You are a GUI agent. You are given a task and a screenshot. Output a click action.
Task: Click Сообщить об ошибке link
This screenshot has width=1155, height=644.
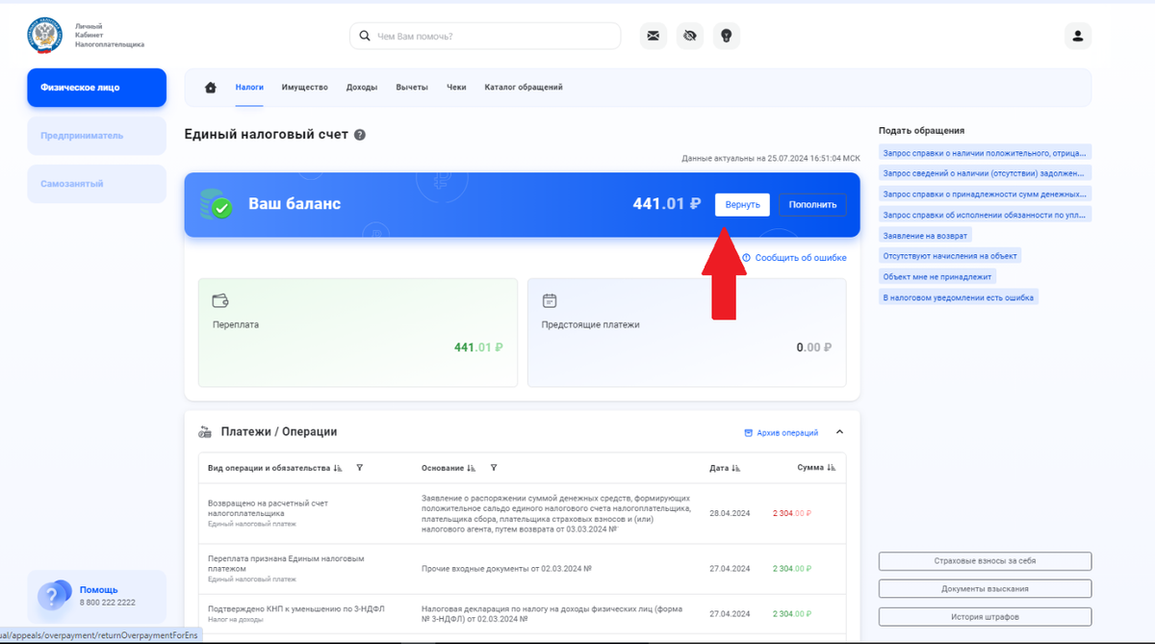[794, 258]
